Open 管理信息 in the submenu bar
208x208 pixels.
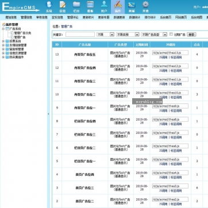pyautogui.click(x=26, y=17)
